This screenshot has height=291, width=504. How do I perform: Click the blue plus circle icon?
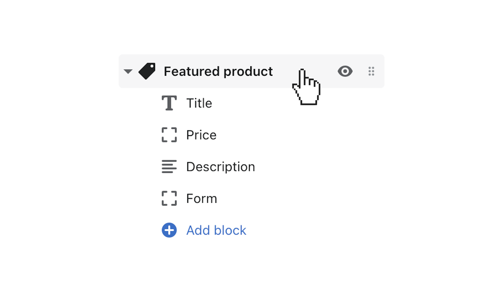(x=169, y=230)
